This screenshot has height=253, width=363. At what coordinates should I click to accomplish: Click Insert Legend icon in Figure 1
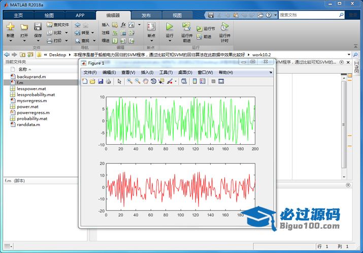pyautogui.click(x=203, y=81)
